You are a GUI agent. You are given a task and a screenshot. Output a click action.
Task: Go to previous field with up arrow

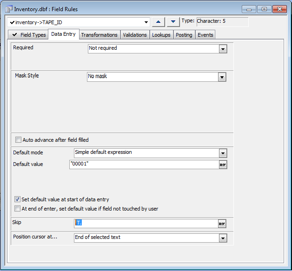pyautogui.click(x=158, y=22)
